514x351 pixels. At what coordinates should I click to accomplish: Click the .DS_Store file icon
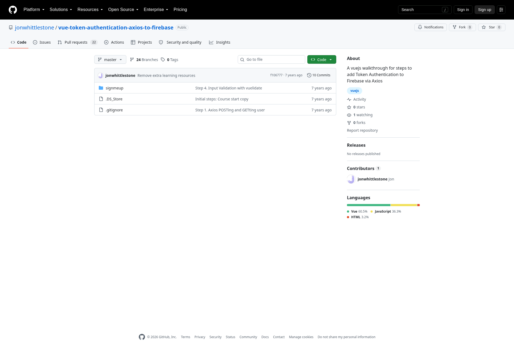(101, 99)
